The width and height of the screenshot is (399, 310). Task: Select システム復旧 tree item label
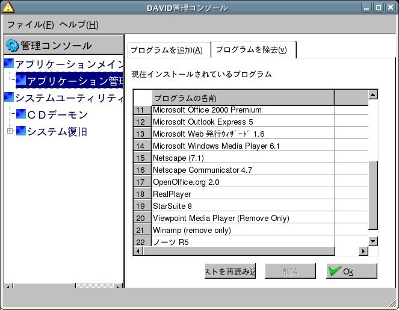pyautogui.click(x=57, y=132)
